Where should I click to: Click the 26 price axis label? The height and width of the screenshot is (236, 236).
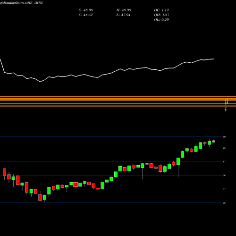pos(224,203)
